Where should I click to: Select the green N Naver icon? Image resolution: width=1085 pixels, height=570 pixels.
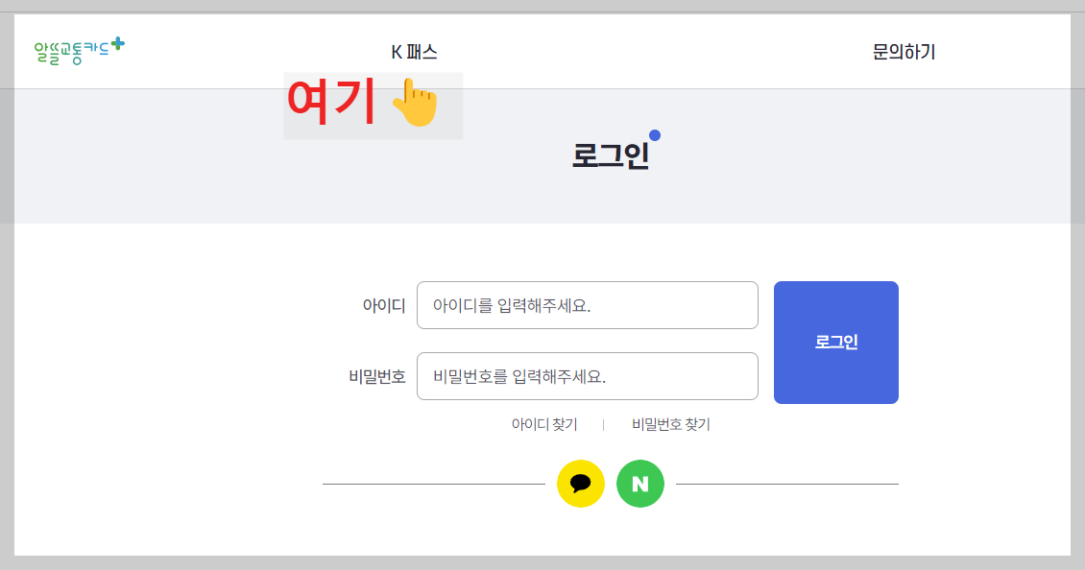click(x=639, y=484)
